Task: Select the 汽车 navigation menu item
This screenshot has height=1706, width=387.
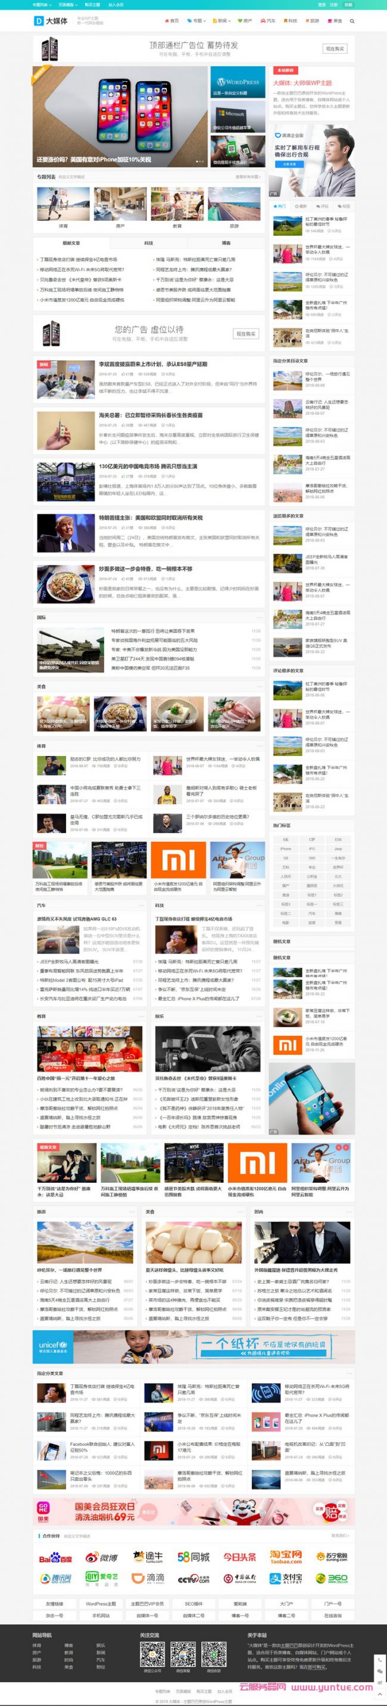Action: click(269, 21)
